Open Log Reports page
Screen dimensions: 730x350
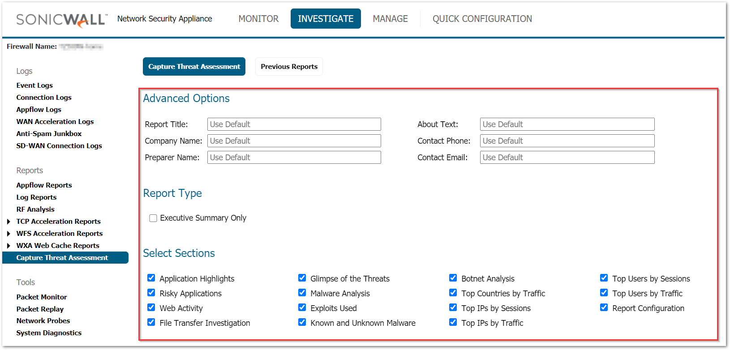(x=36, y=197)
